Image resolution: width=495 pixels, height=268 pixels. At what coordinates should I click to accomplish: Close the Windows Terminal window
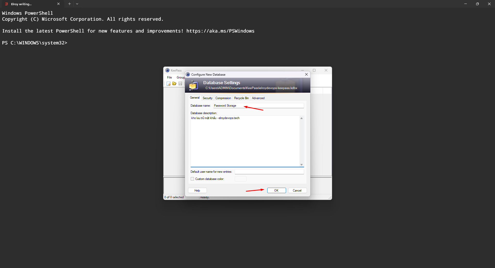489,4
